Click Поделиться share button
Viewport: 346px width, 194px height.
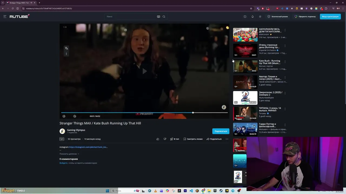[214, 139]
